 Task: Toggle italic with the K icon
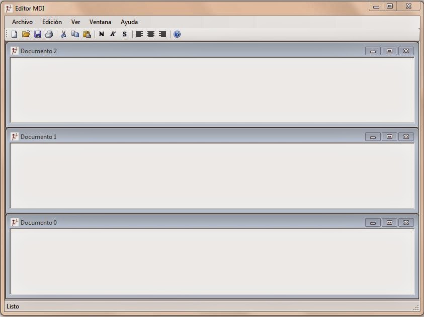pyautogui.click(x=113, y=34)
